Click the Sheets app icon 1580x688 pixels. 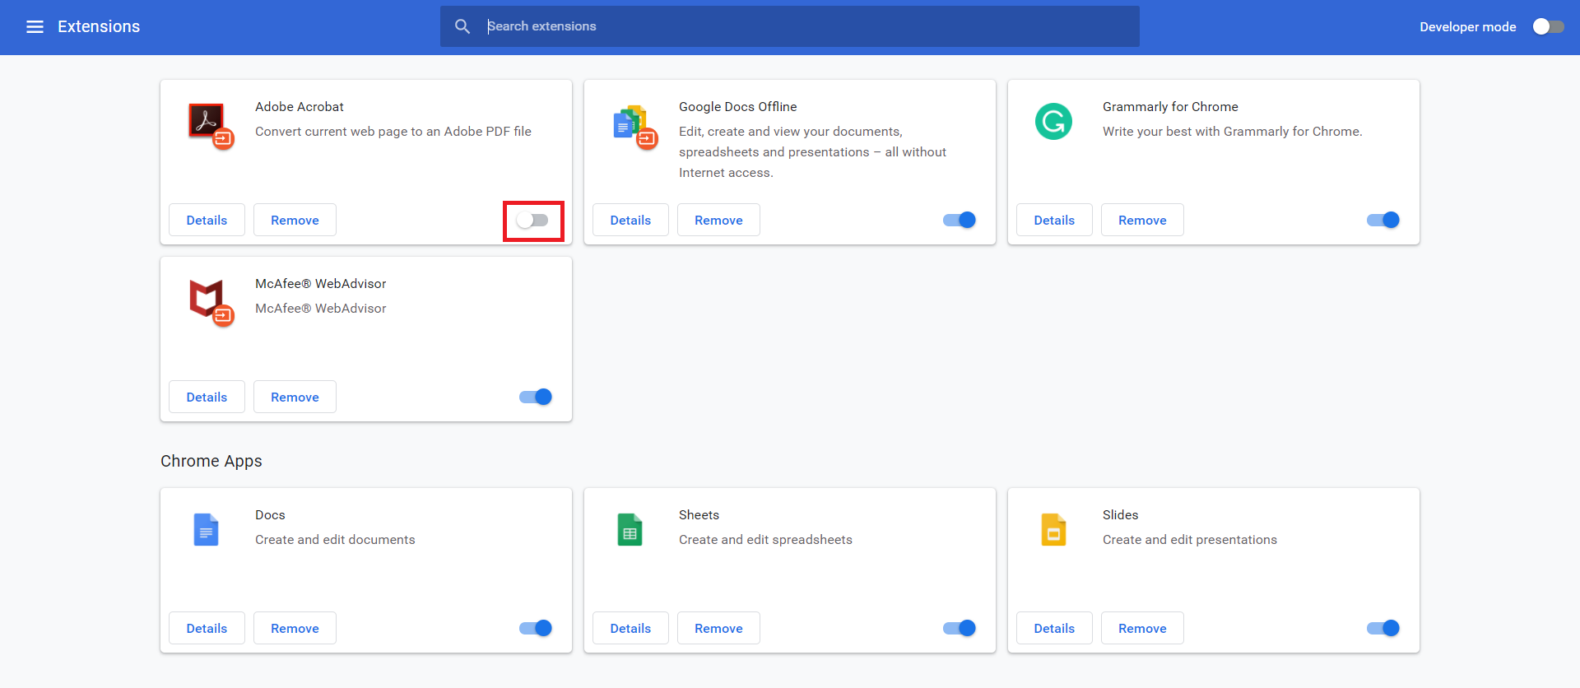click(x=630, y=530)
